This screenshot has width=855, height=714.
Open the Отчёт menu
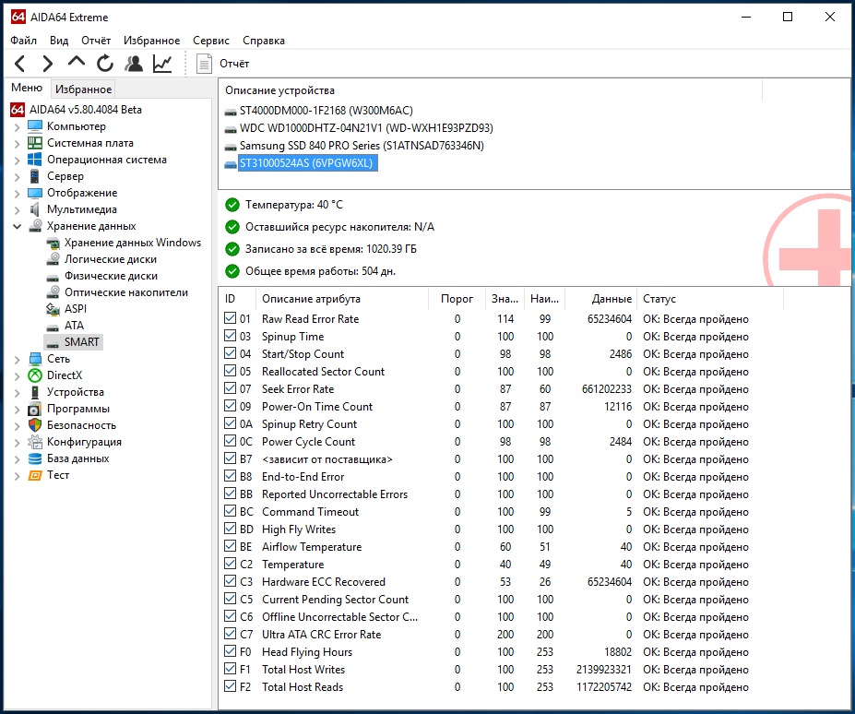pyautogui.click(x=96, y=41)
